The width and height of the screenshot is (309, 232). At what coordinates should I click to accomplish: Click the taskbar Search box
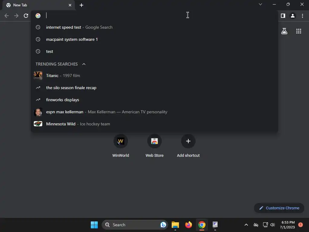(135, 225)
